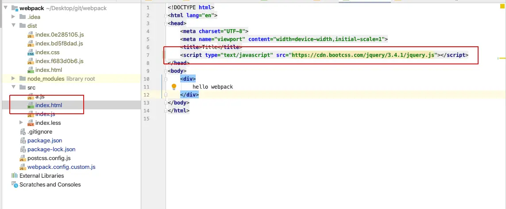Screen dimensions: 506x209
Task: Click the package-lock.json file icon
Action: point(23,149)
